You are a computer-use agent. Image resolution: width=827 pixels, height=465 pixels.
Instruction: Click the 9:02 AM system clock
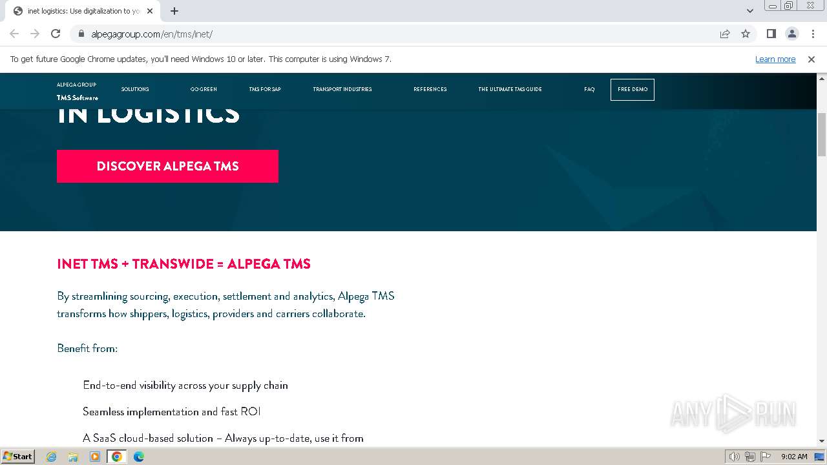[794, 457]
